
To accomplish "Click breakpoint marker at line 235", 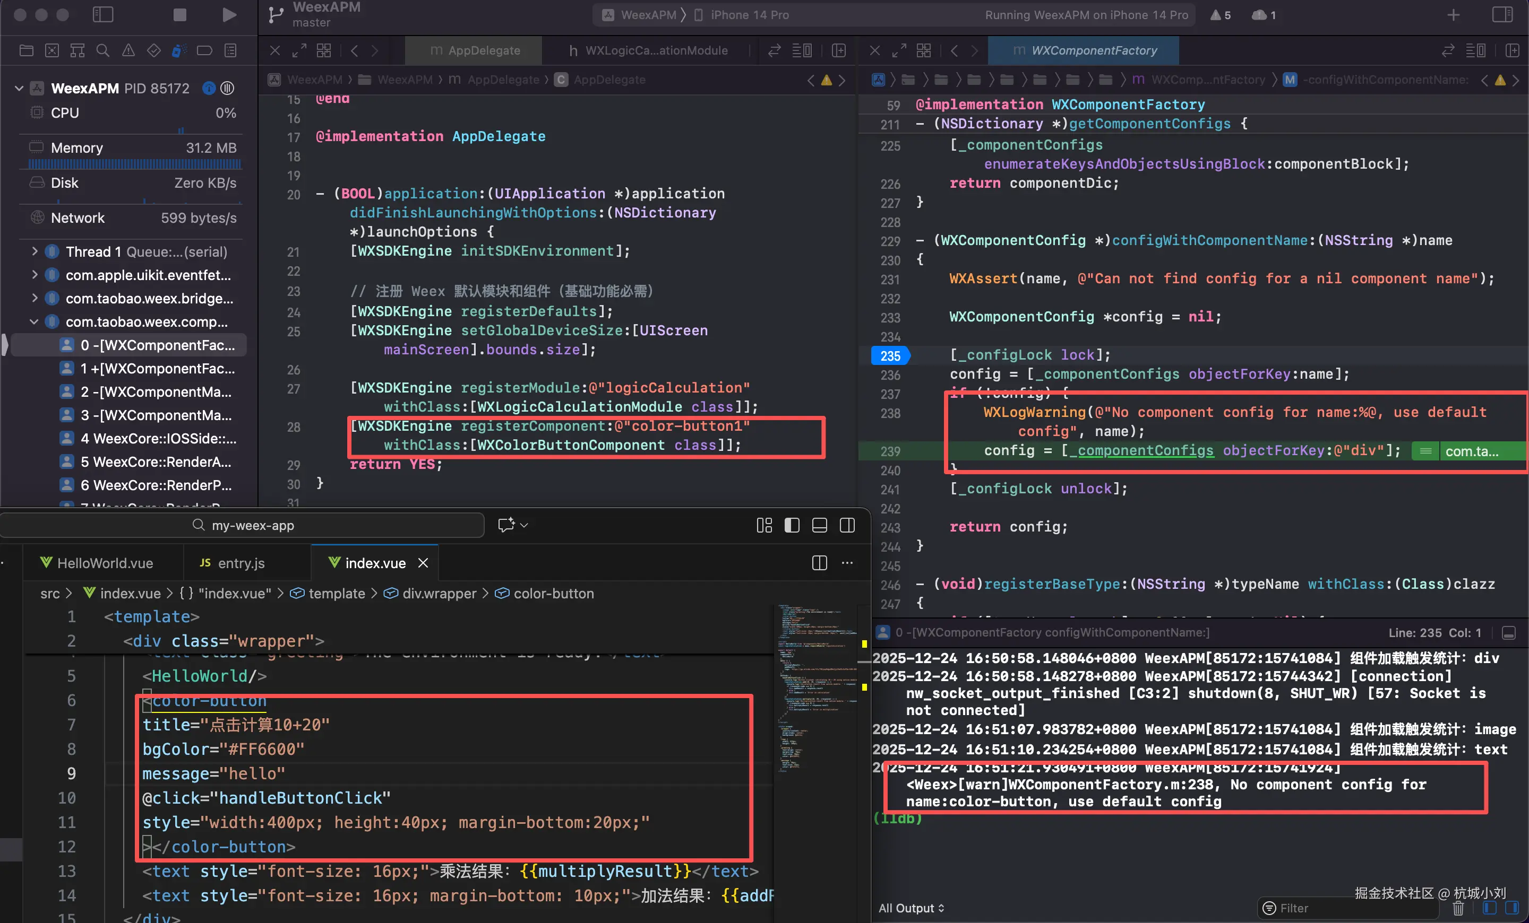I will (890, 356).
